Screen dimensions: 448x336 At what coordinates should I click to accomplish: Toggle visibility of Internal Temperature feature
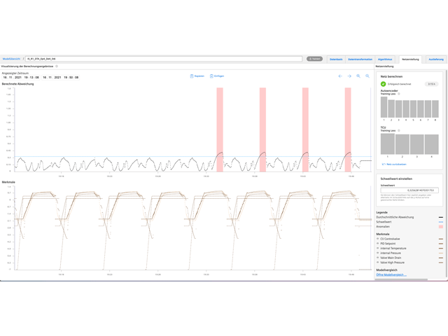(x=378, y=248)
